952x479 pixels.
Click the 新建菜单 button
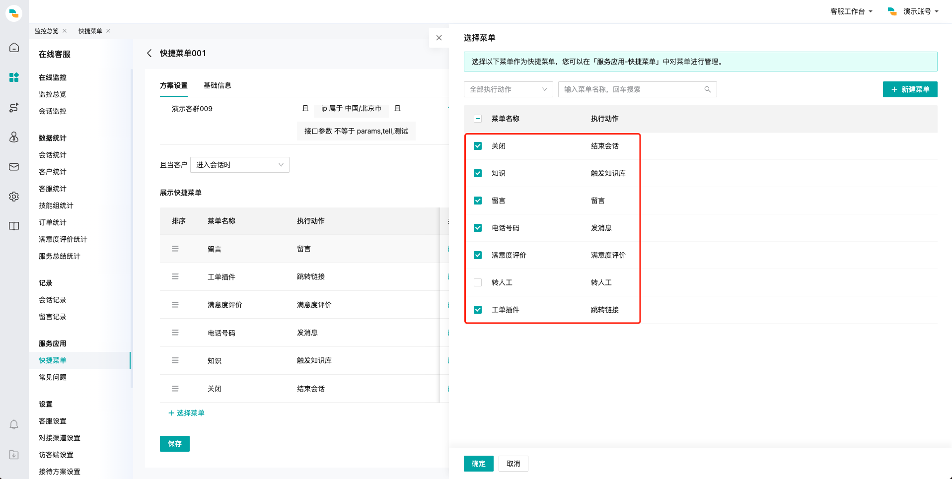pyautogui.click(x=910, y=89)
